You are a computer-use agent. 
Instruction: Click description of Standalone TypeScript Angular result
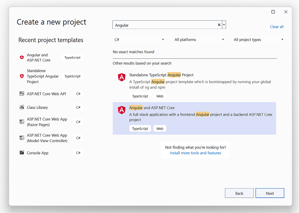200,85
